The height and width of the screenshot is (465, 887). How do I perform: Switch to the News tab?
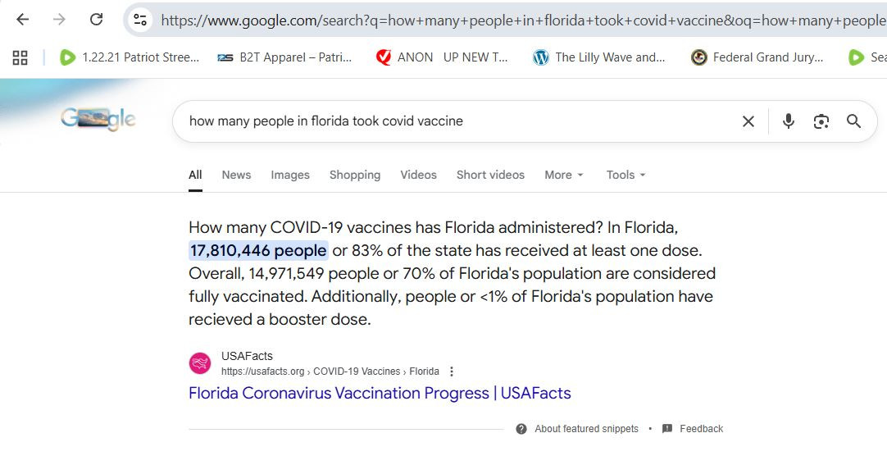click(x=236, y=175)
